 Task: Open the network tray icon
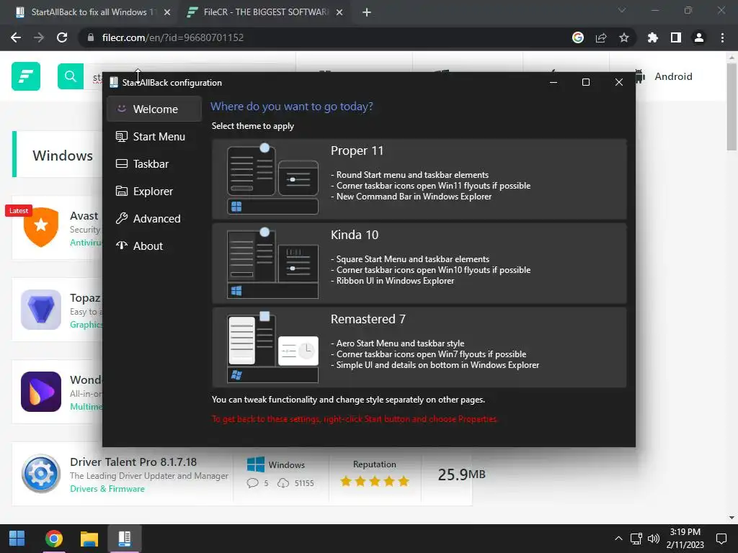[x=636, y=539]
